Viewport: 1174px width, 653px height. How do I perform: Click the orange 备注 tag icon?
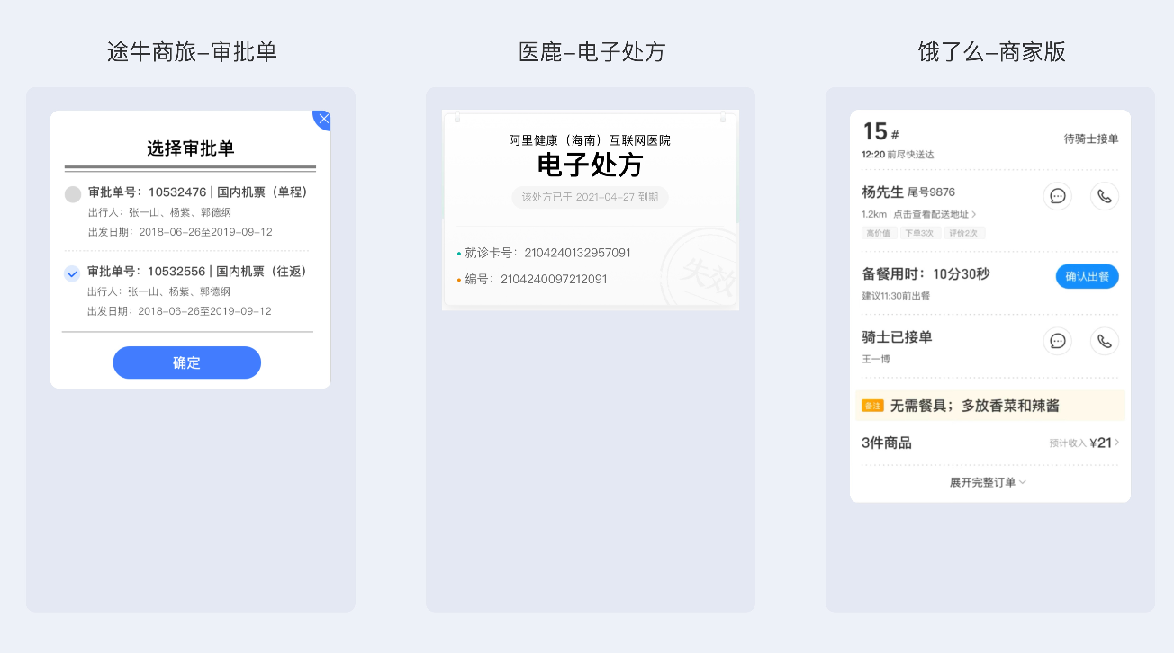[872, 406]
